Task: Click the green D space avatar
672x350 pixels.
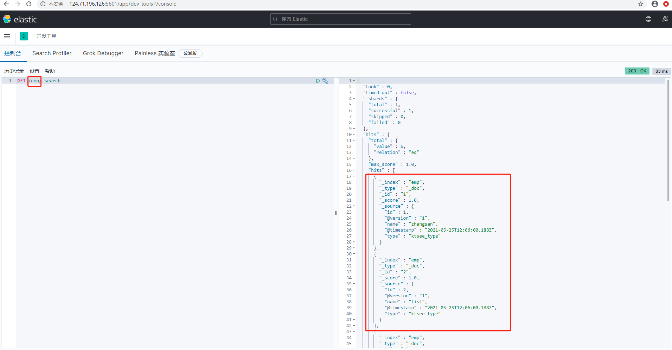Action: coord(24,36)
